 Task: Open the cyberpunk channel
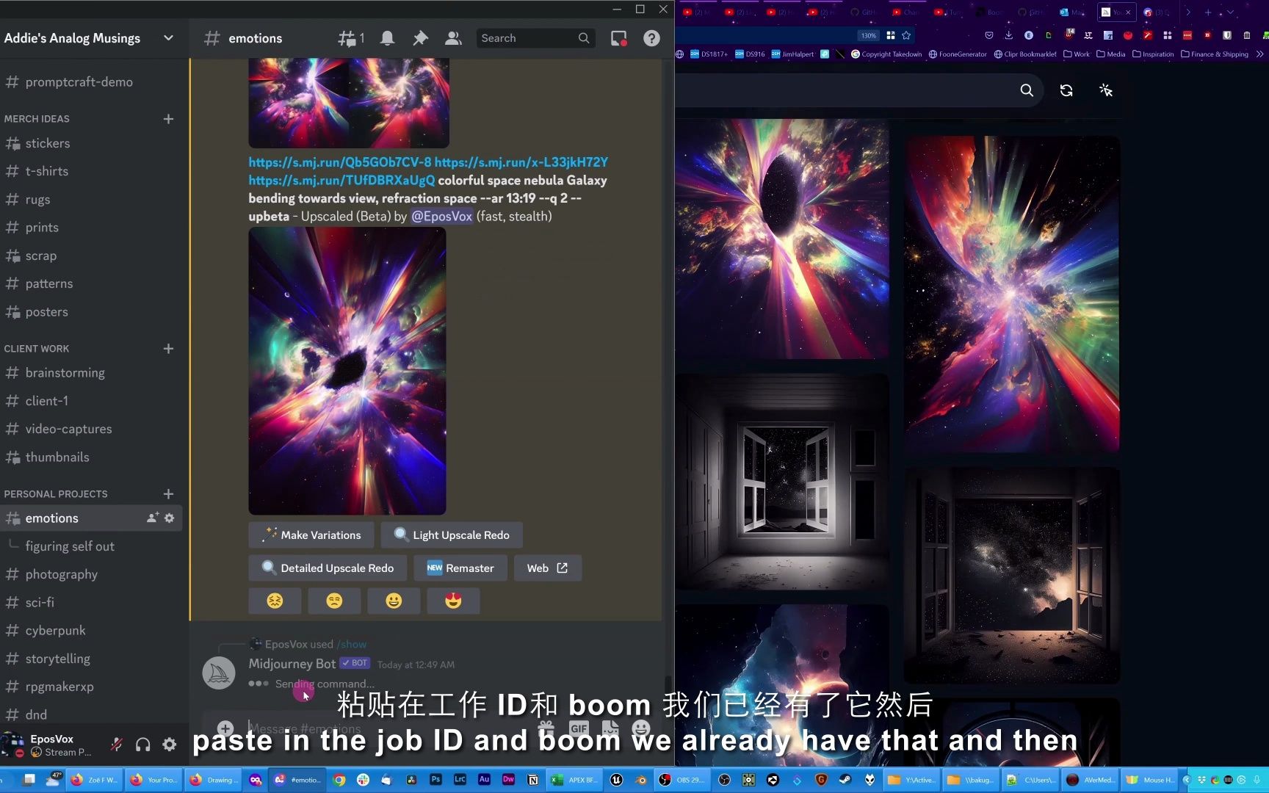tap(91, 631)
